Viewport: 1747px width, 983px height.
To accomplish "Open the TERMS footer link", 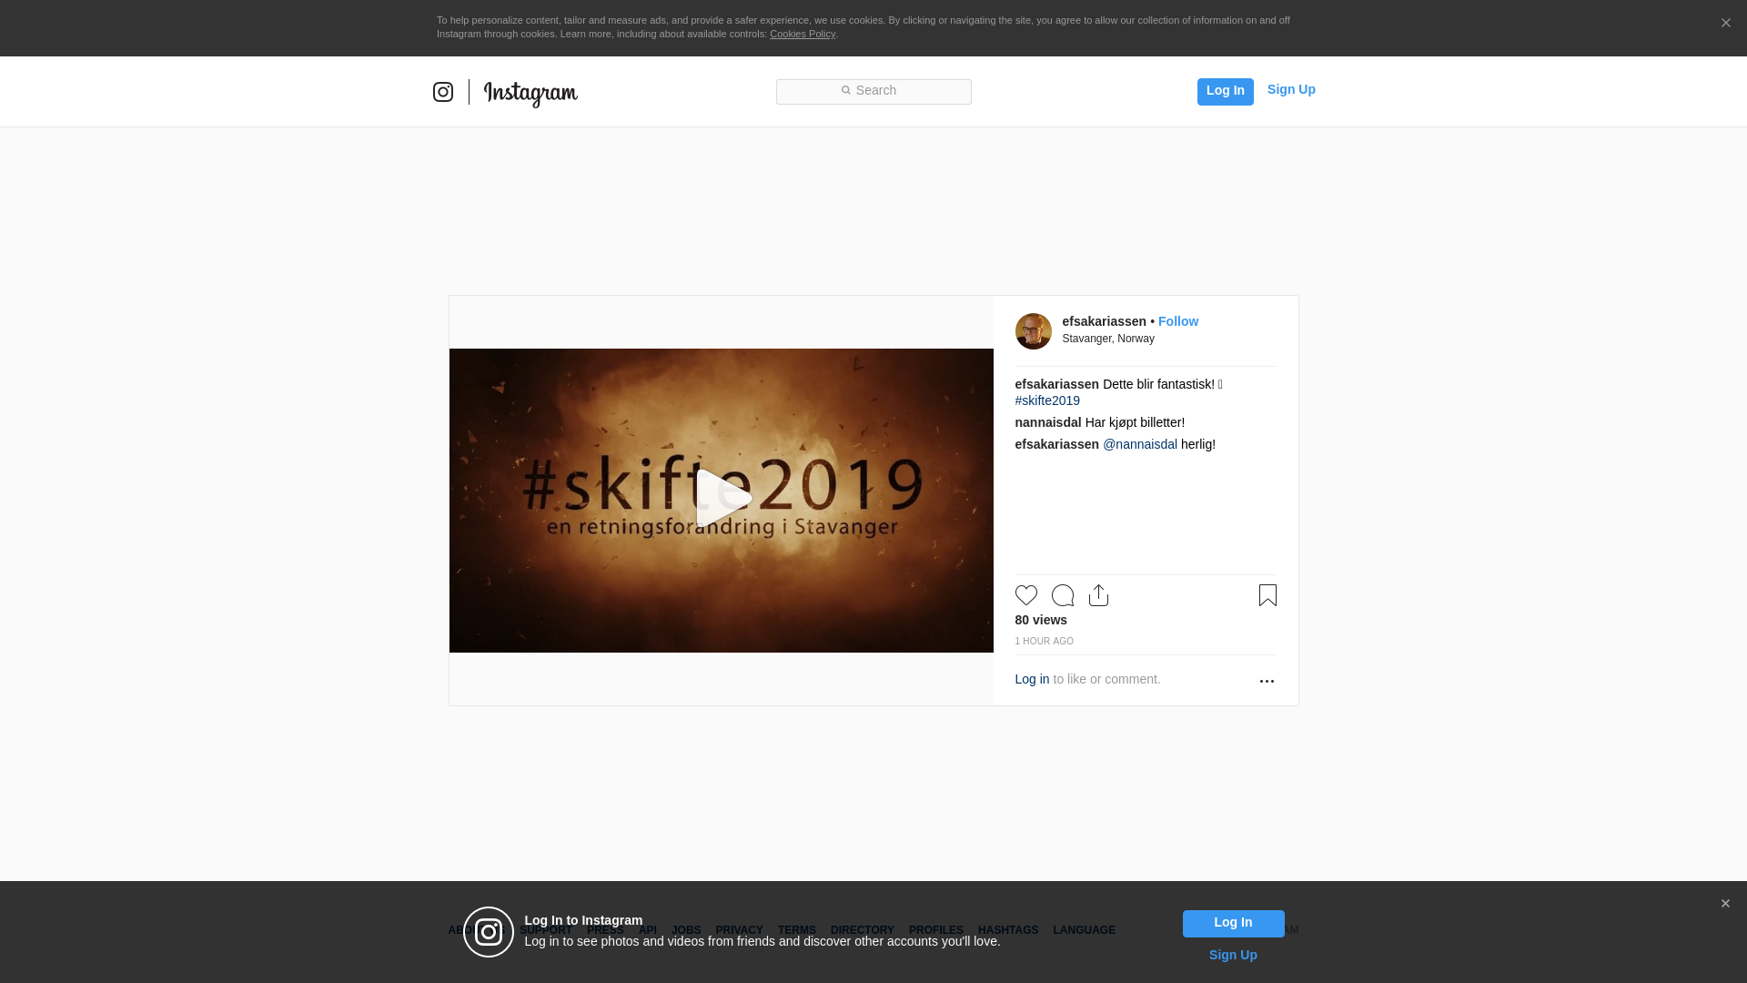I will [x=796, y=930].
